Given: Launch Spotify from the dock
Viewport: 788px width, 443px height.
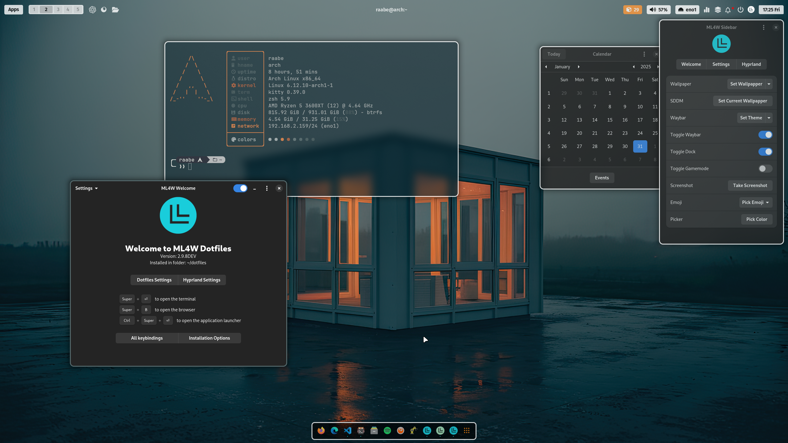Looking at the screenshot, I should (x=387, y=430).
